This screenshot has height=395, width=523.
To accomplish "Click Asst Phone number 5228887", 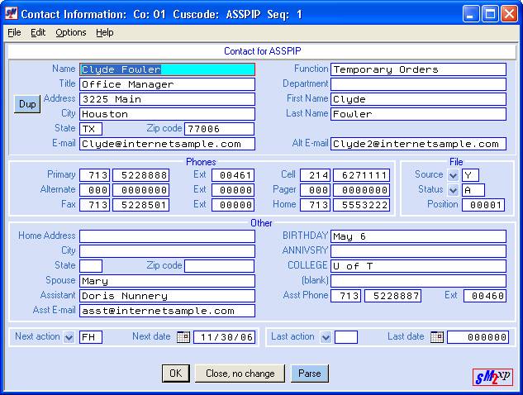I will [393, 296].
